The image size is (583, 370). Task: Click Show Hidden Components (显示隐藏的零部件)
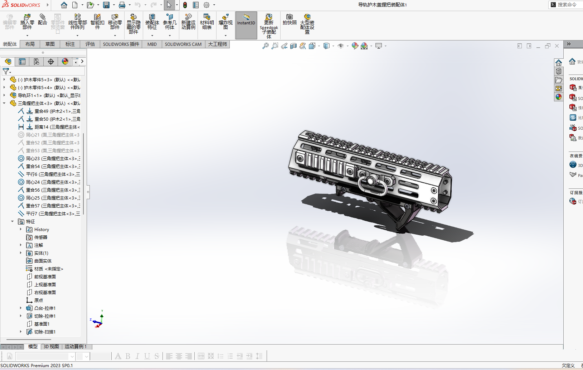tap(133, 24)
